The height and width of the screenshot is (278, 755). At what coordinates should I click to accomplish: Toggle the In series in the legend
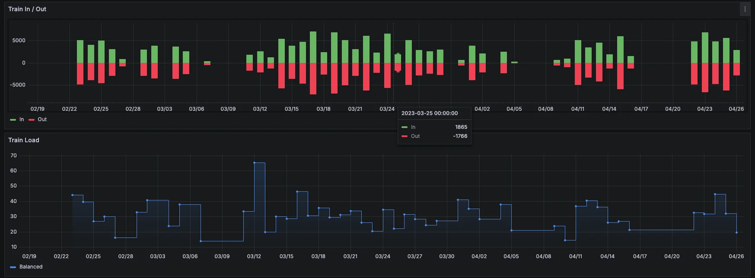tap(22, 119)
